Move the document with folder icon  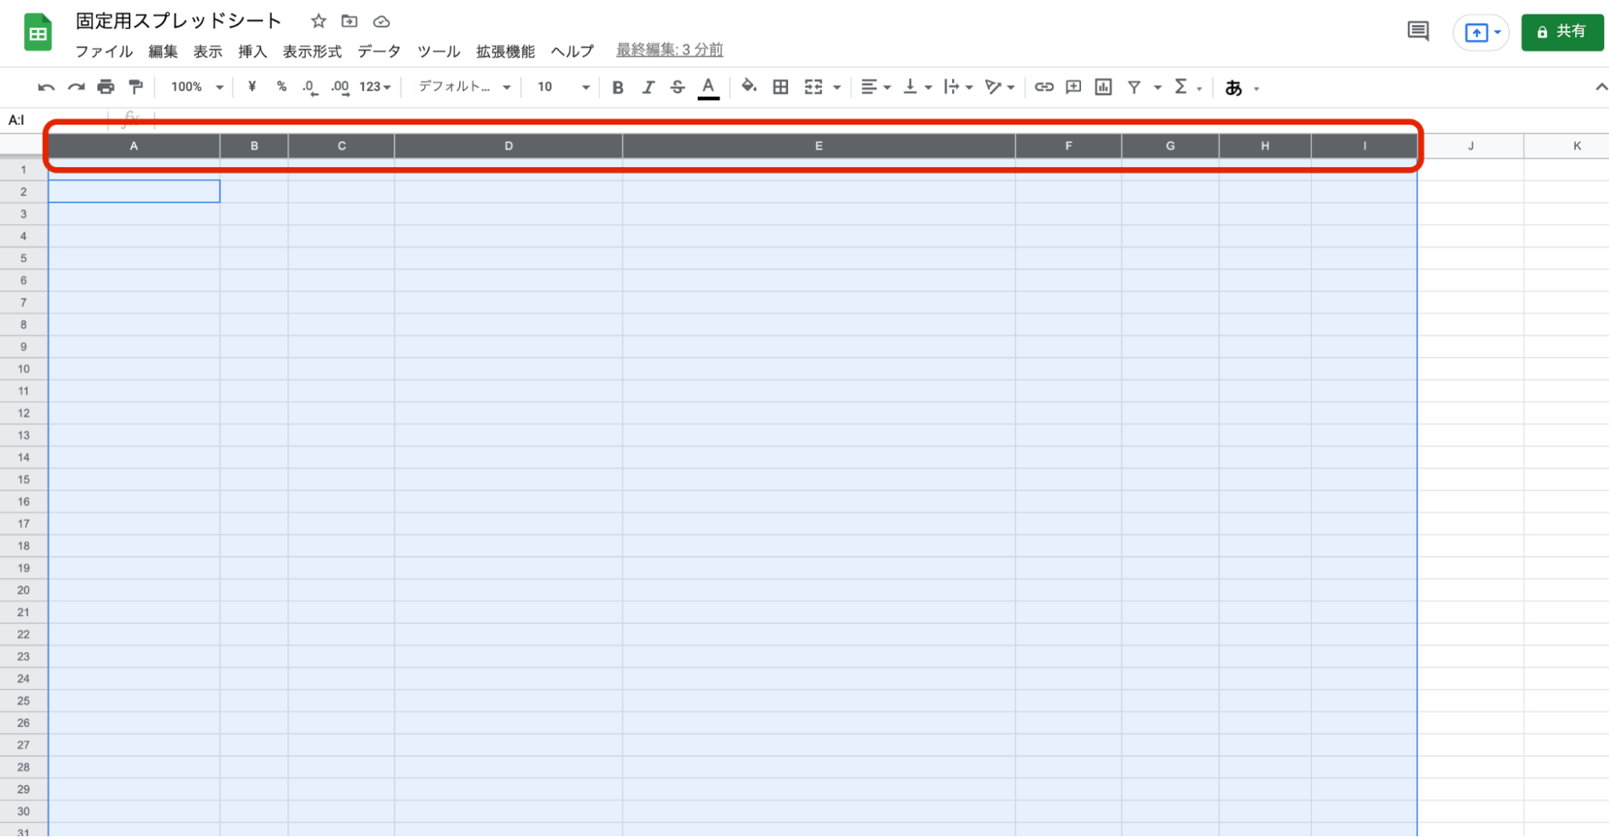(349, 21)
